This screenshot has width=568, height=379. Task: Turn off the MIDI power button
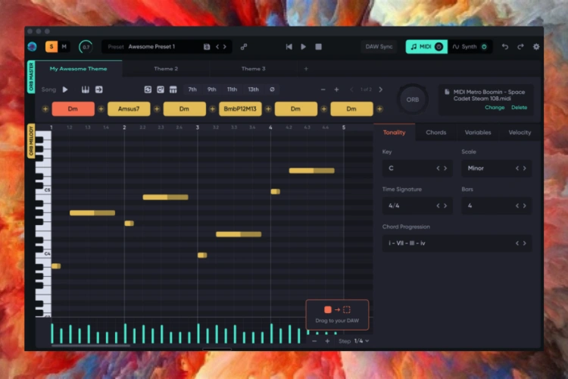pyautogui.click(x=438, y=46)
